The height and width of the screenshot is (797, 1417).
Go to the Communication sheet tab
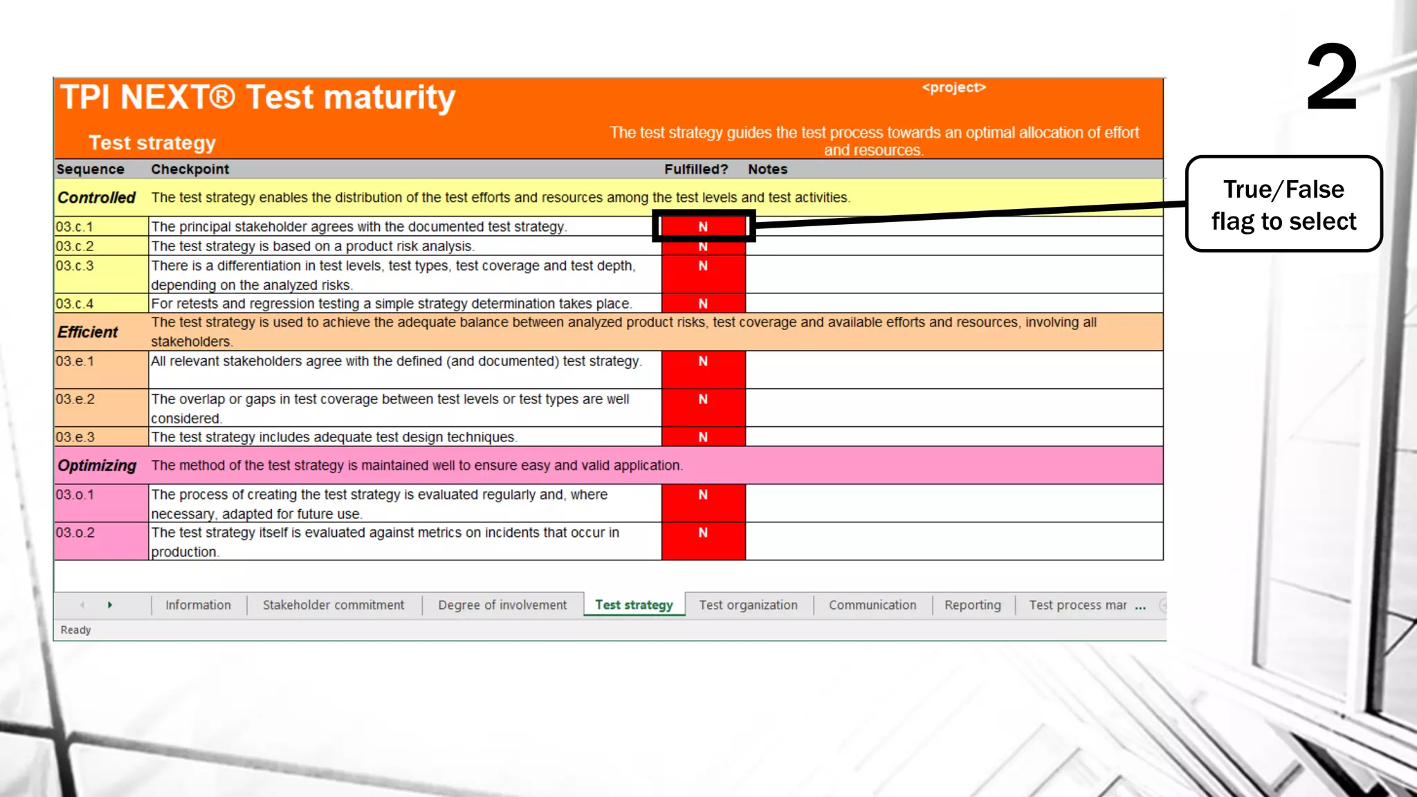click(872, 605)
